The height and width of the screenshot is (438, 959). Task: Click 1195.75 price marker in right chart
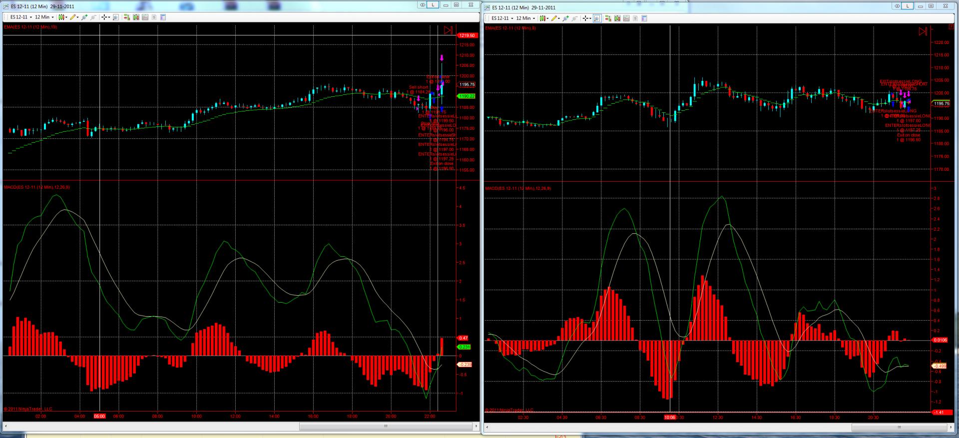click(x=942, y=104)
